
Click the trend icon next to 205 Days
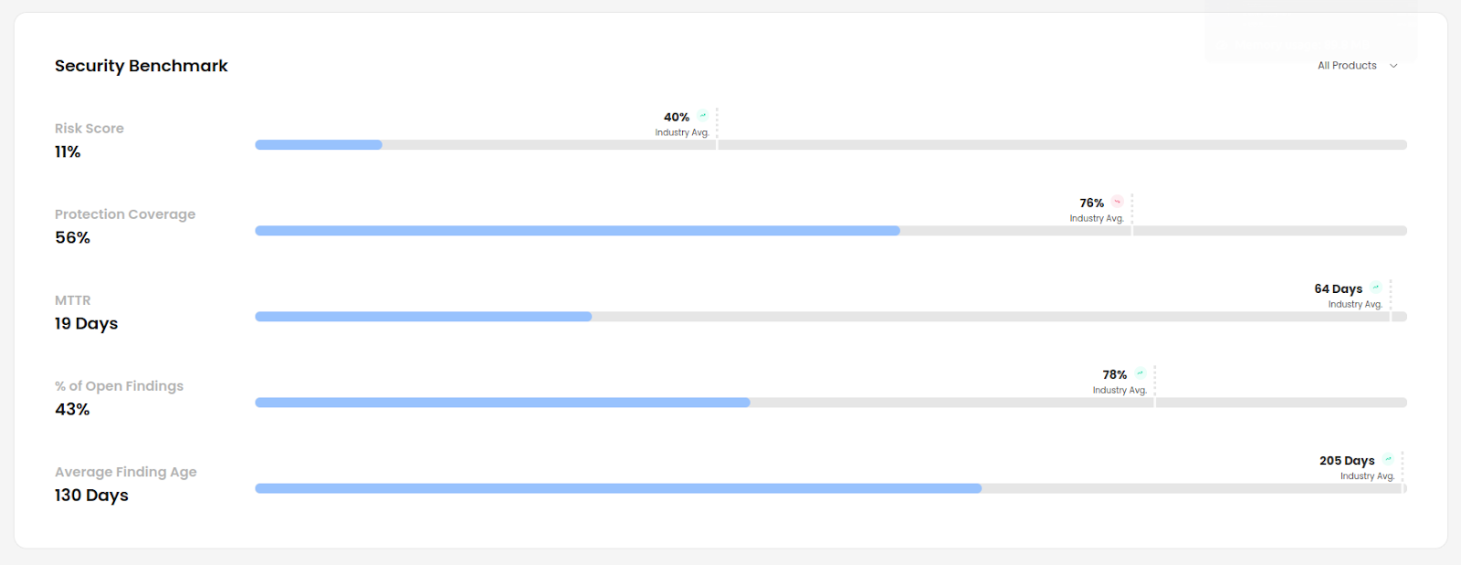click(x=1388, y=458)
